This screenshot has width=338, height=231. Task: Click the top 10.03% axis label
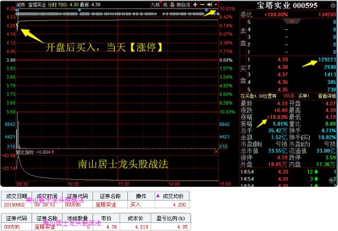227,9
